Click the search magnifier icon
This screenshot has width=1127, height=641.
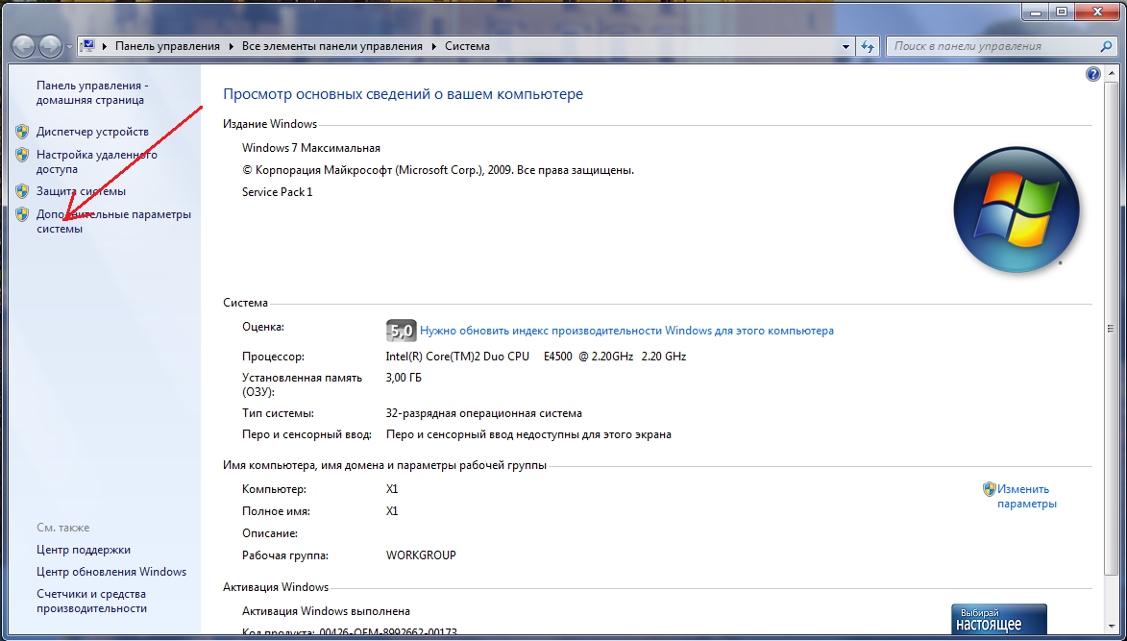(x=1106, y=46)
